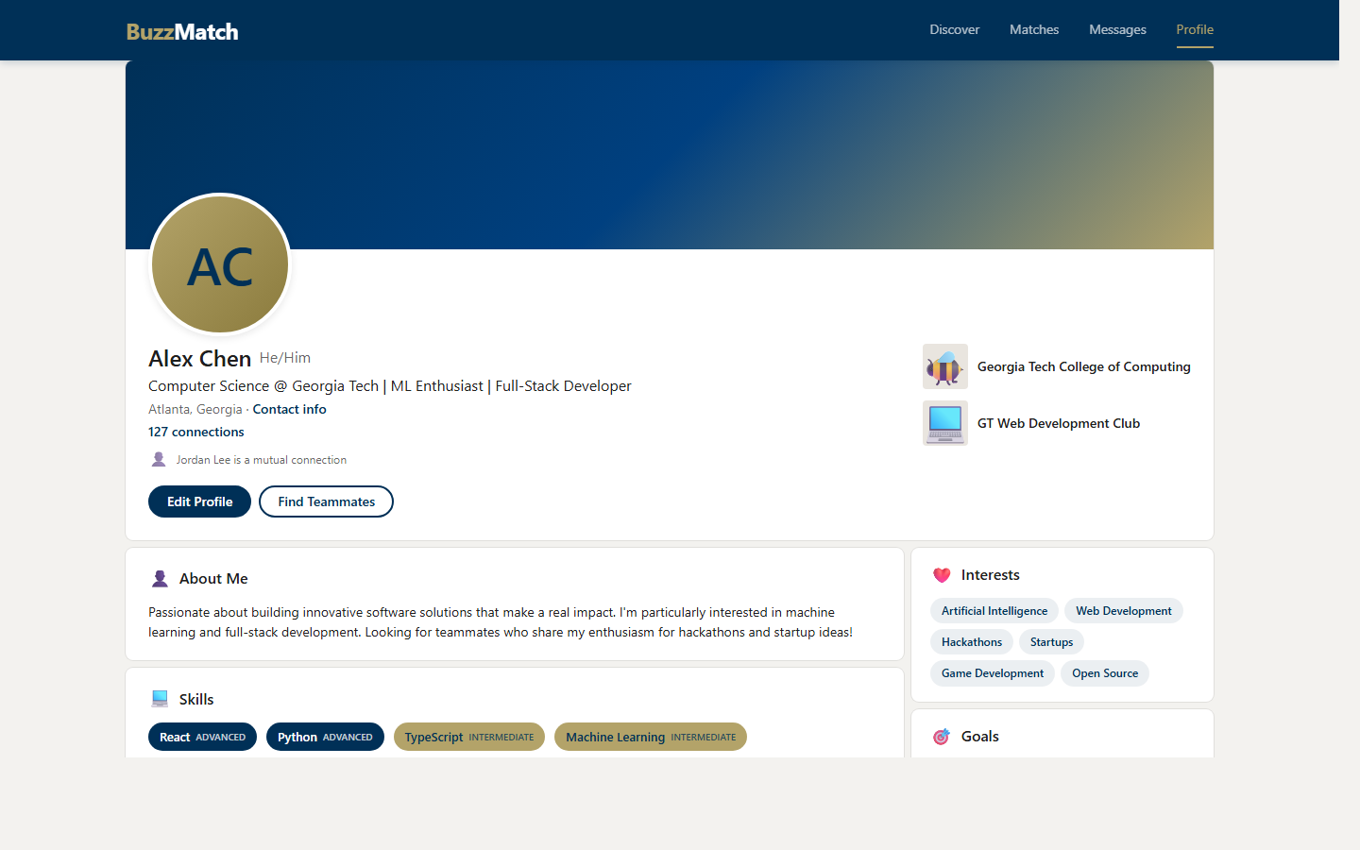Viewport: 1360px width, 850px height.
Task: Open the Discover page
Action: click(x=954, y=29)
